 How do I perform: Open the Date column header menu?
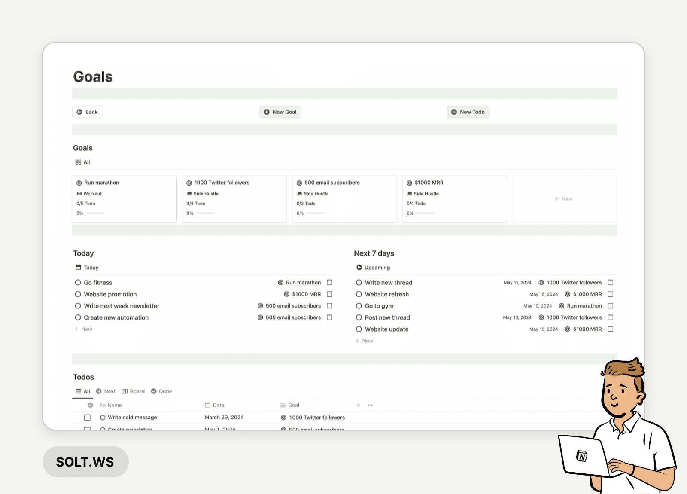pyautogui.click(x=215, y=405)
